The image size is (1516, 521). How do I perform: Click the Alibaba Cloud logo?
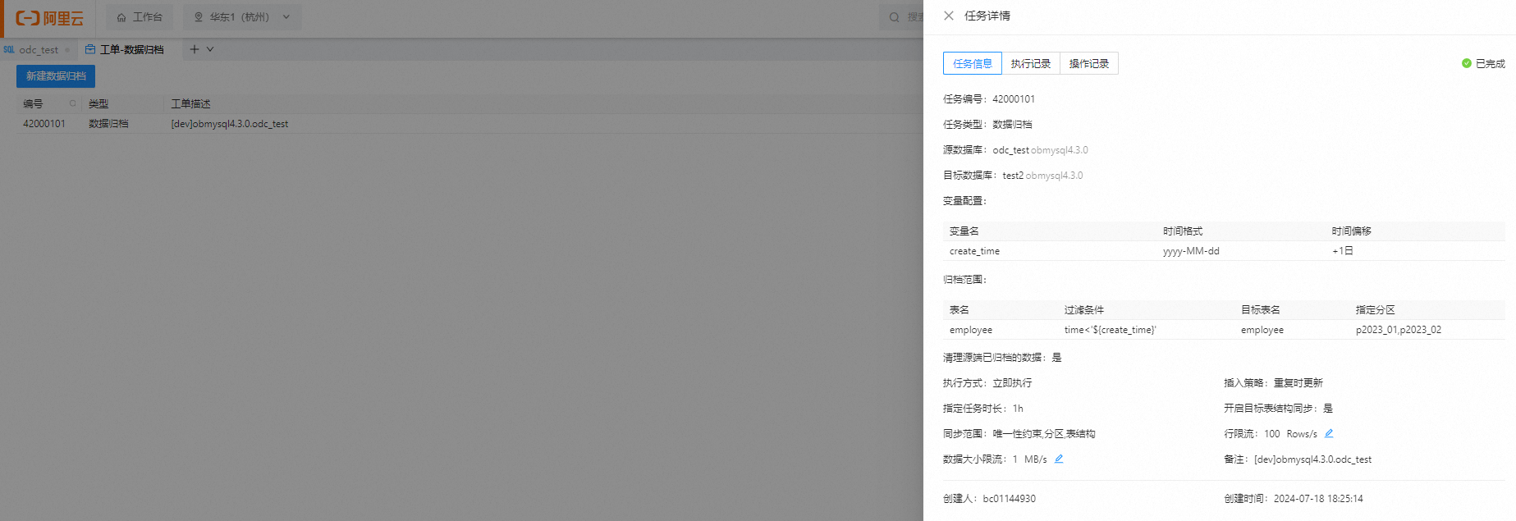point(49,17)
